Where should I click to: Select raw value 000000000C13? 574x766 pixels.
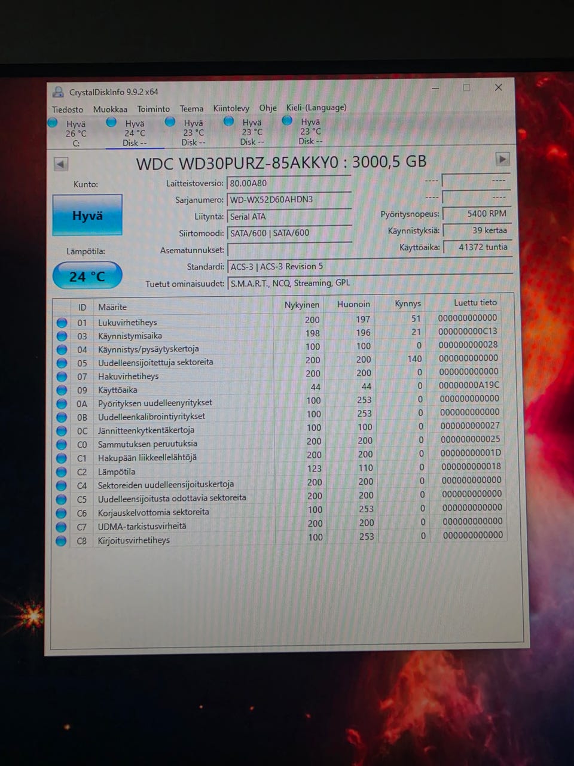468,331
